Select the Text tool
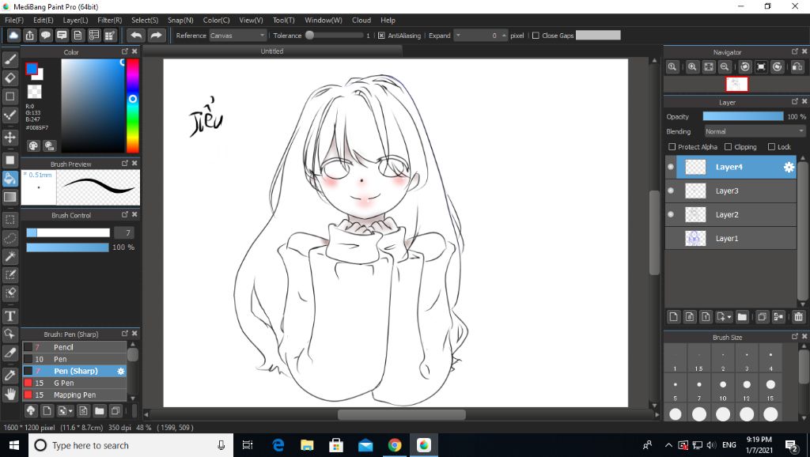This screenshot has width=810, height=457. [x=9, y=315]
